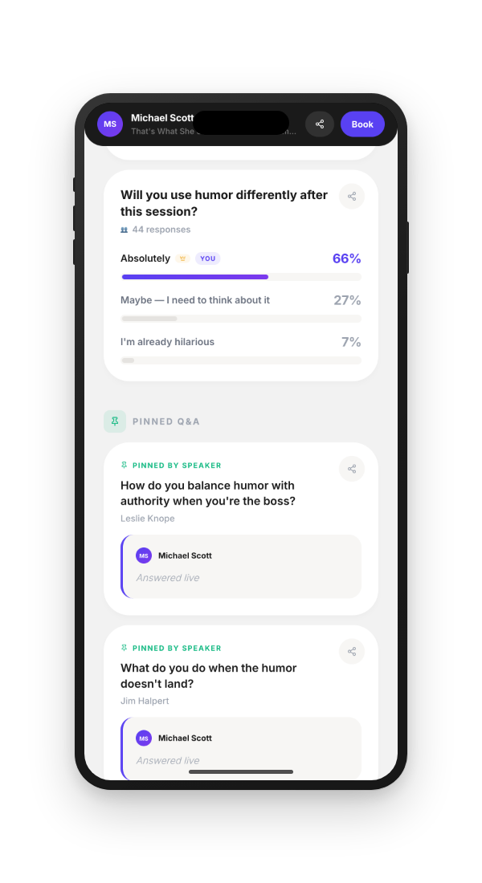The image size is (482, 883).
Task: Expand the answer on Jim Halpert's question
Action: point(241,747)
